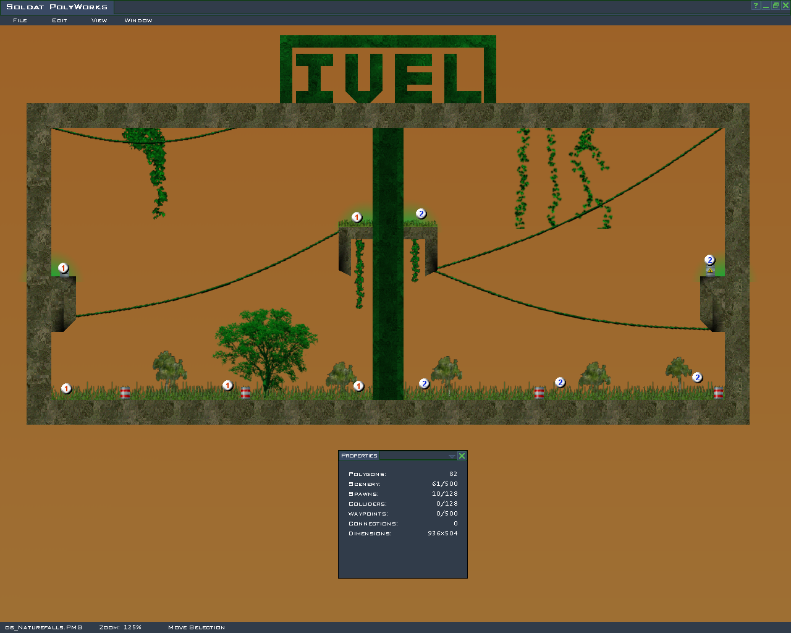The width and height of the screenshot is (791, 633).
Task: Click the Properties panel title bar
Action: point(395,456)
